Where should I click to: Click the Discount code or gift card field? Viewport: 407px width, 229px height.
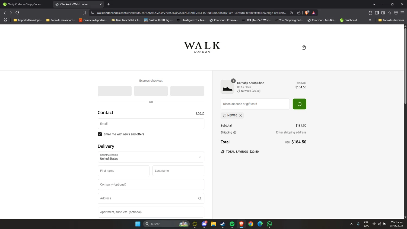click(255, 104)
